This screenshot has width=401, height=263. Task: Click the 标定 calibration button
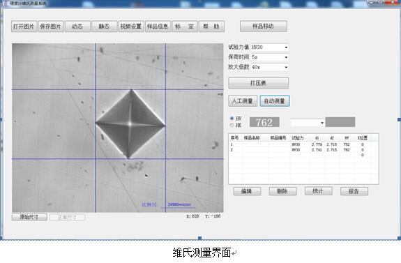185,27
